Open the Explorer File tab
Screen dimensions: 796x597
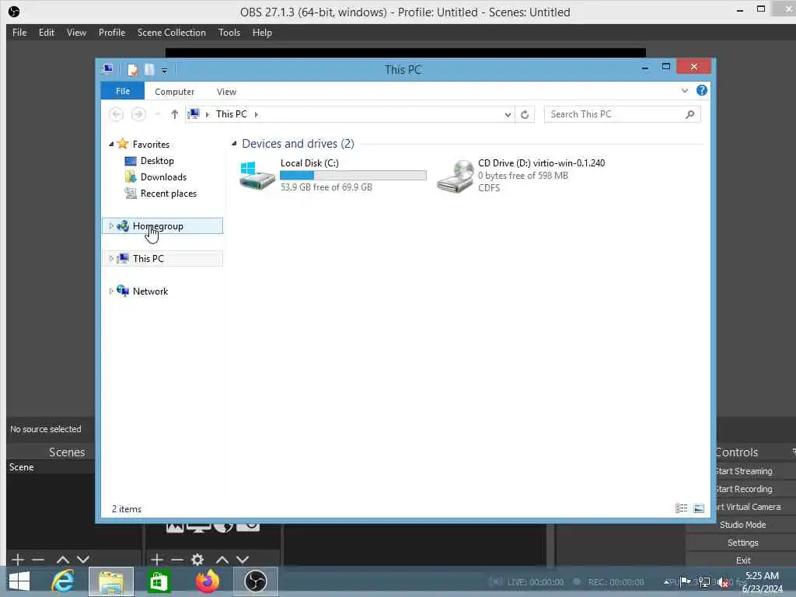122,91
